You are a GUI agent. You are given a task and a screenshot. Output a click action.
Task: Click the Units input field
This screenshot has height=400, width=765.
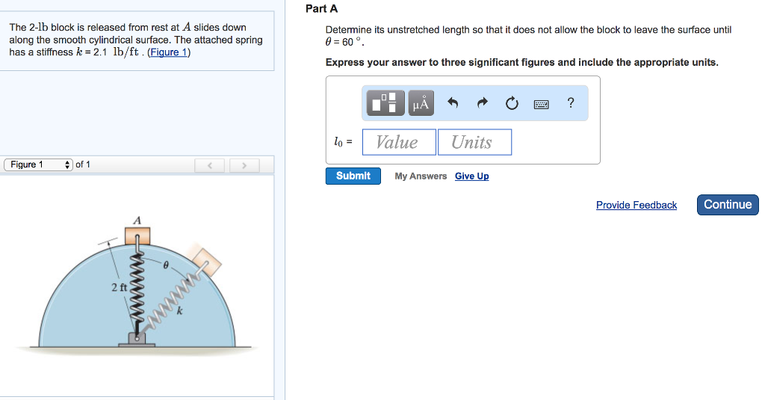pos(474,142)
